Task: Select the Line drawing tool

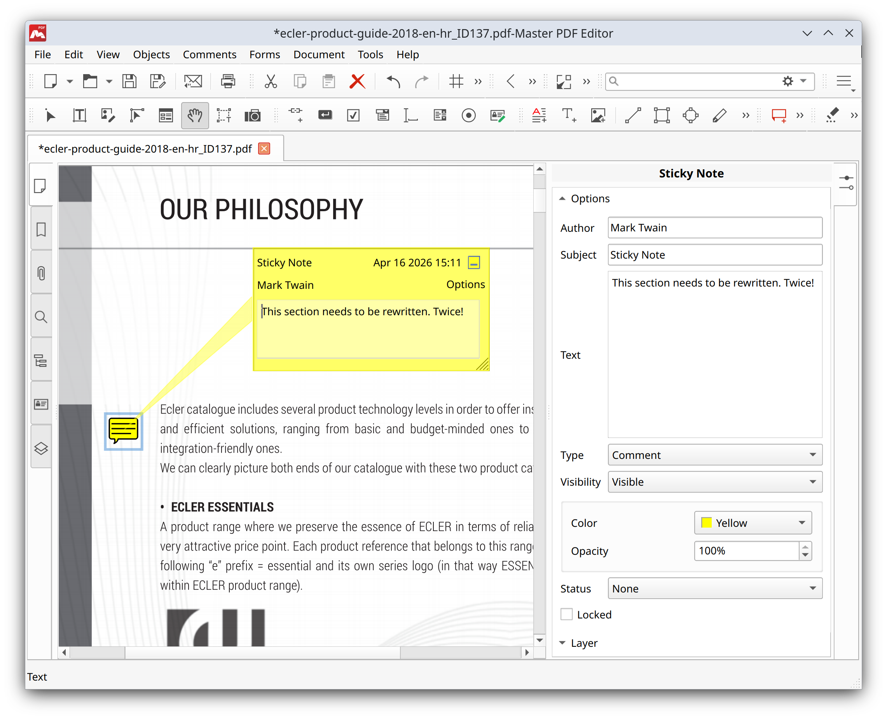Action: [x=632, y=115]
